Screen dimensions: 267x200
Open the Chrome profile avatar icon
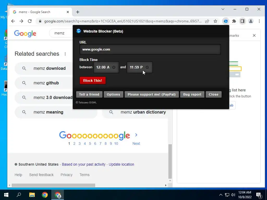[x=251, y=21]
